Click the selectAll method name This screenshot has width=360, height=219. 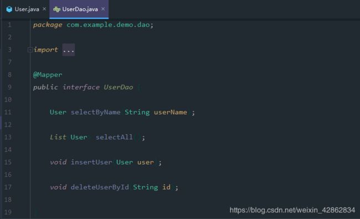[x=114, y=137]
